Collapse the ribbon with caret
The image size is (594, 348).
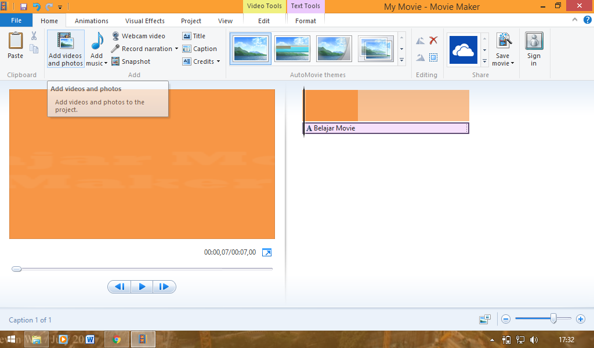(x=575, y=20)
